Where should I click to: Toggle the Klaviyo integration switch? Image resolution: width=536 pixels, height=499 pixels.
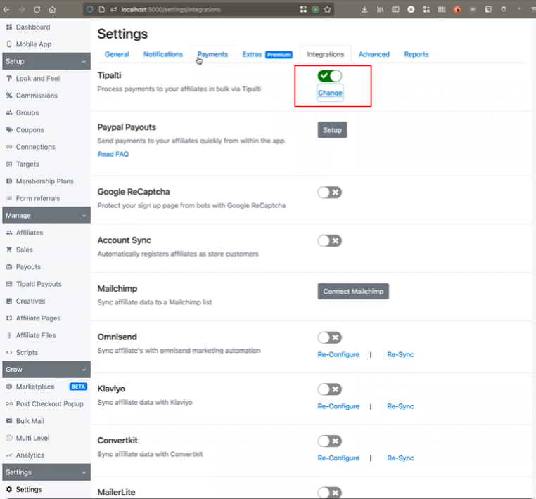[x=329, y=389]
